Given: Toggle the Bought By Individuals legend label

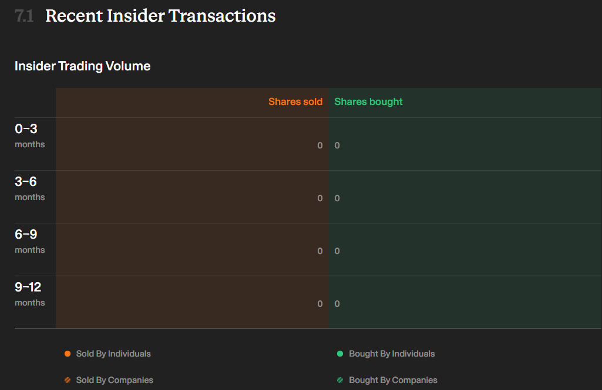Looking at the screenshot, I should click(392, 354).
